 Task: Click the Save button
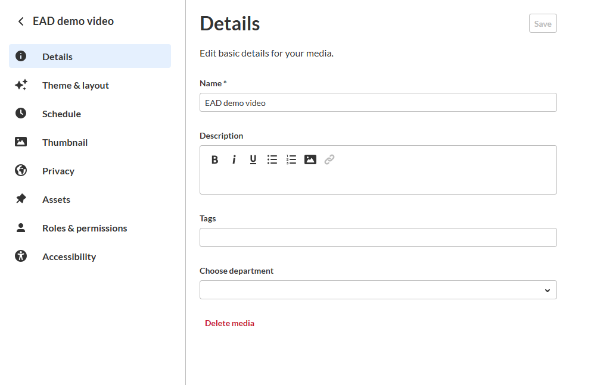click(x=543, y=23)
